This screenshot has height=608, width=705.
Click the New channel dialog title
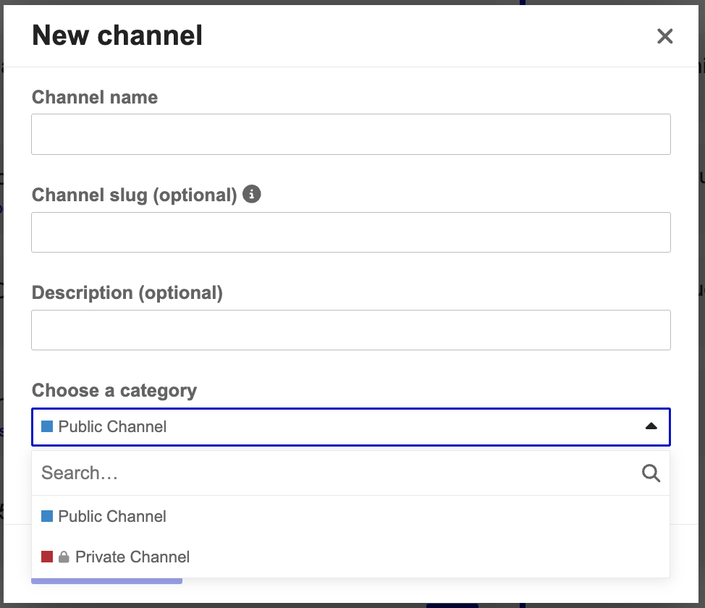pyautogui.click(x=117, y=35)
